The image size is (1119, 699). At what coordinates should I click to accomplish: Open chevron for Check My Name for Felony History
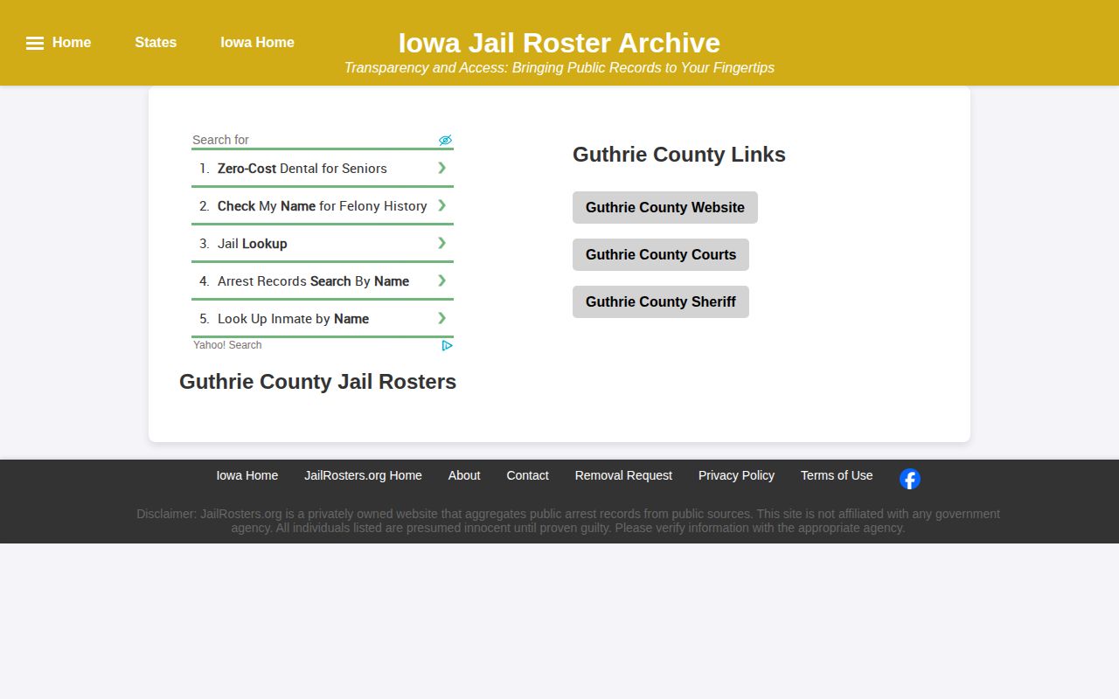tap(442, 205)
